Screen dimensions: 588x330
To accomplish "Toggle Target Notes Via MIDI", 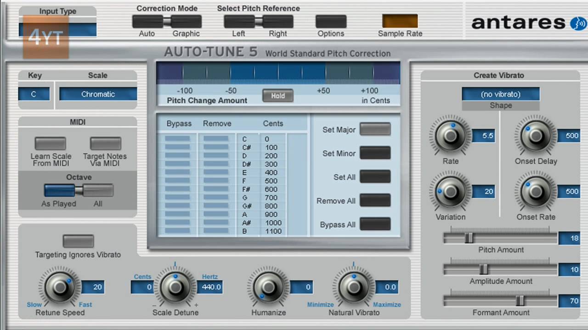I will [x=105, y=143].
